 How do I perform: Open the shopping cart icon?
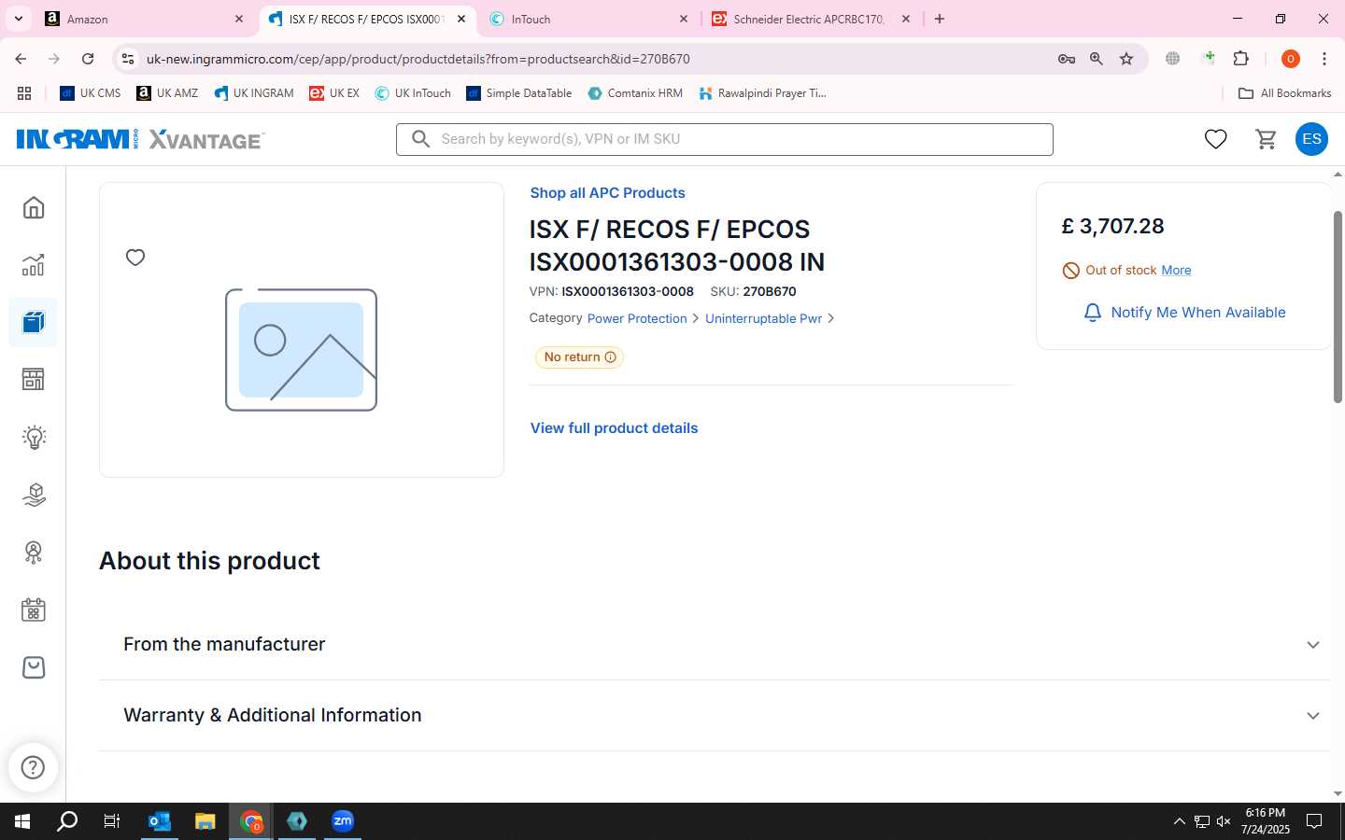pyautogui.click(x=1267, y=139)
